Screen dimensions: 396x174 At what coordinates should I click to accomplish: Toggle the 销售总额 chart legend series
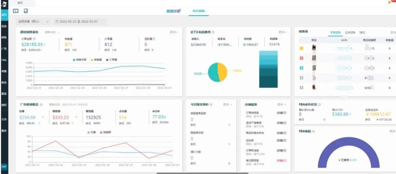pyautogui.click(x=80, y=60)
